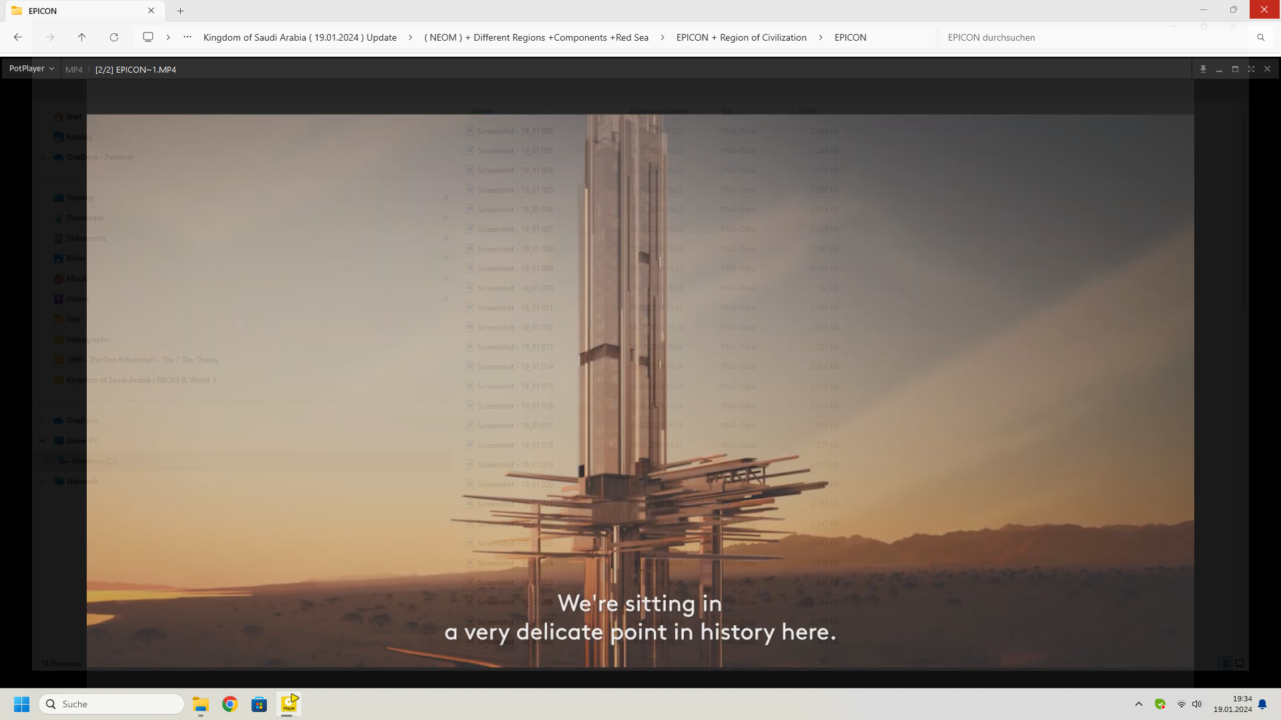The width and height of the screenshot is (1281, 720).
Task: Add a new Explorer tab
Action: (x=180, y=11)
